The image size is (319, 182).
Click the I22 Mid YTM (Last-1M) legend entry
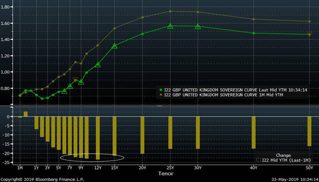[284, 160]
